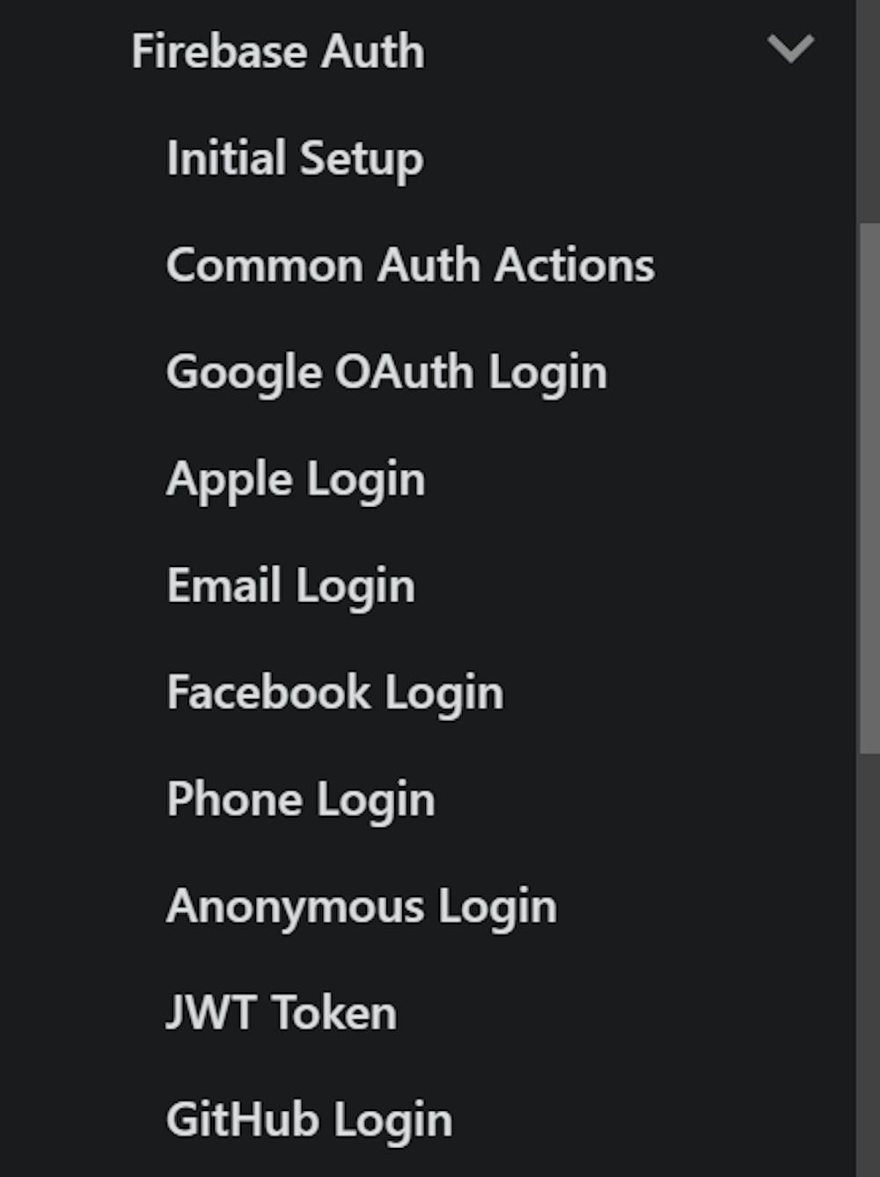The width and height of the screenshot is (880, 1177).
Task: Go to Common Auth Actions
Action: [x=410, y=265]
